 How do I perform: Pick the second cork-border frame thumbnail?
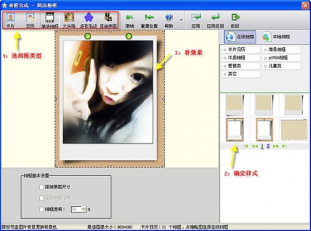click(264, 130)
